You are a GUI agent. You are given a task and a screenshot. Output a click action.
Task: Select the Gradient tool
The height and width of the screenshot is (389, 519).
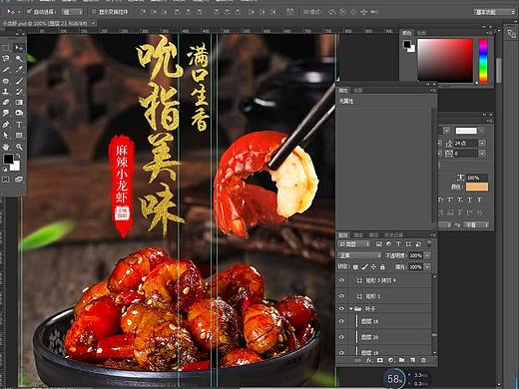coord(19,103)
